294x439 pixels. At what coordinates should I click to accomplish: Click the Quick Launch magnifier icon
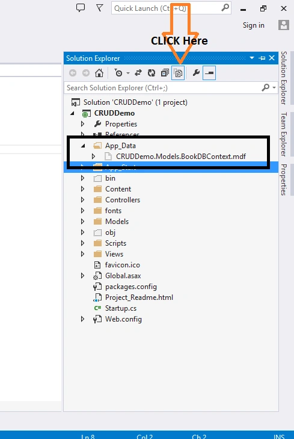[225, 8]
